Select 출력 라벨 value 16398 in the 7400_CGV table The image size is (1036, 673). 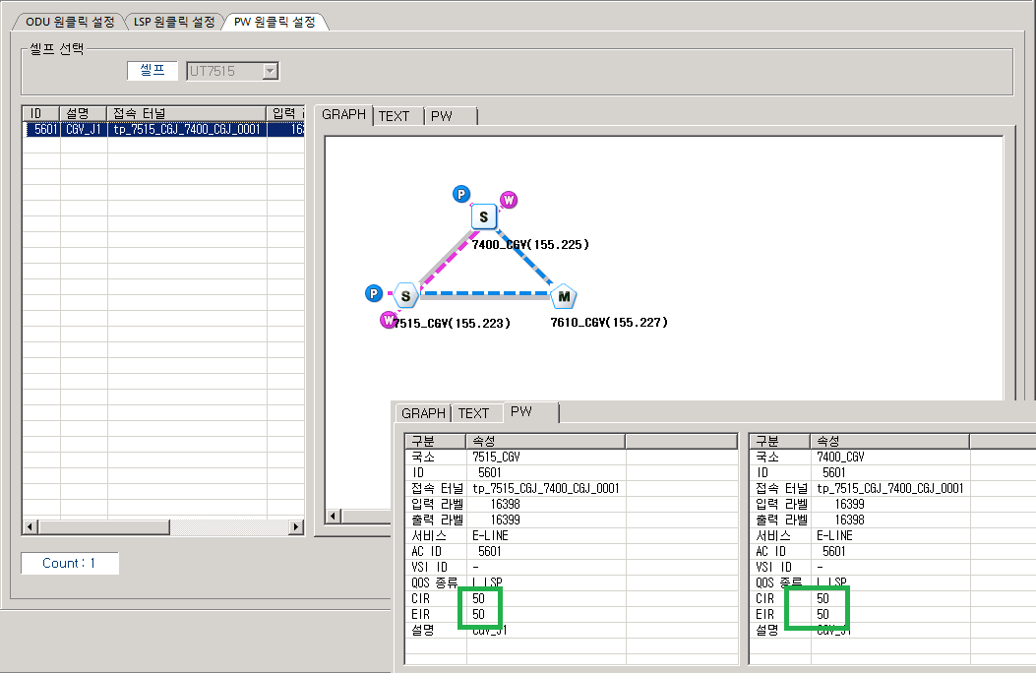tap(850, 520)
